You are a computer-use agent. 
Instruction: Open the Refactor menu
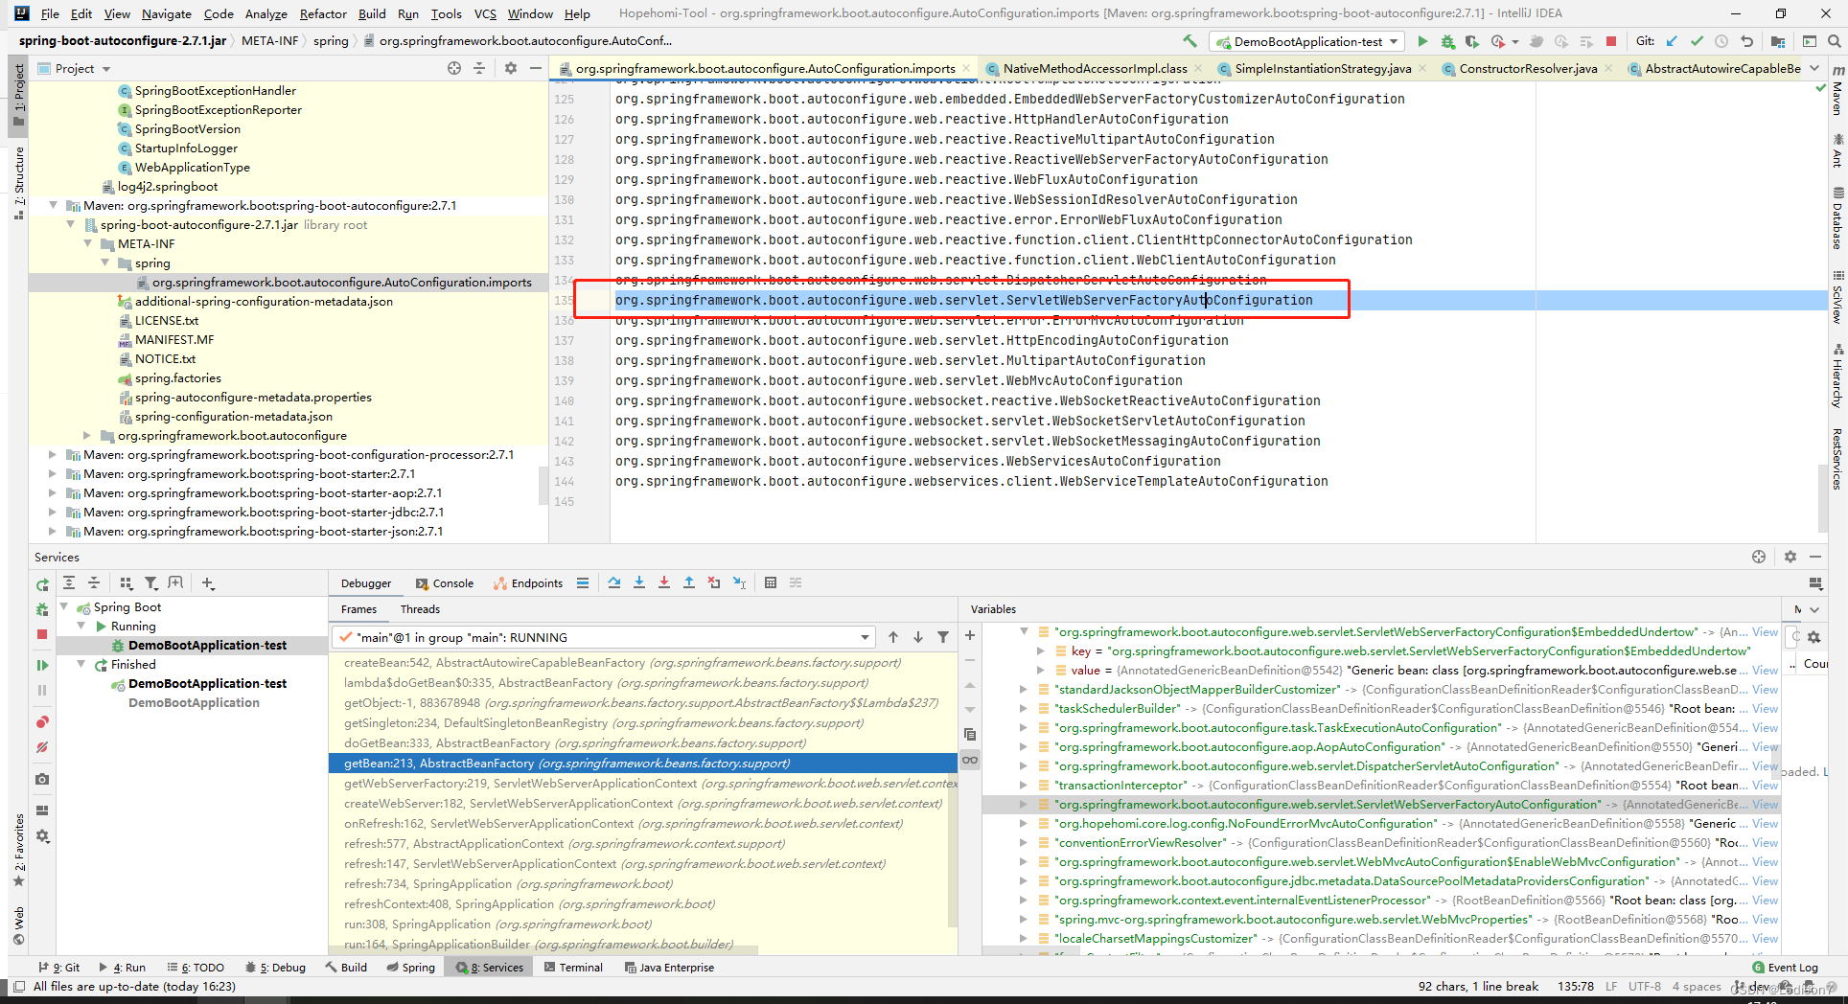tap(323, 13)
